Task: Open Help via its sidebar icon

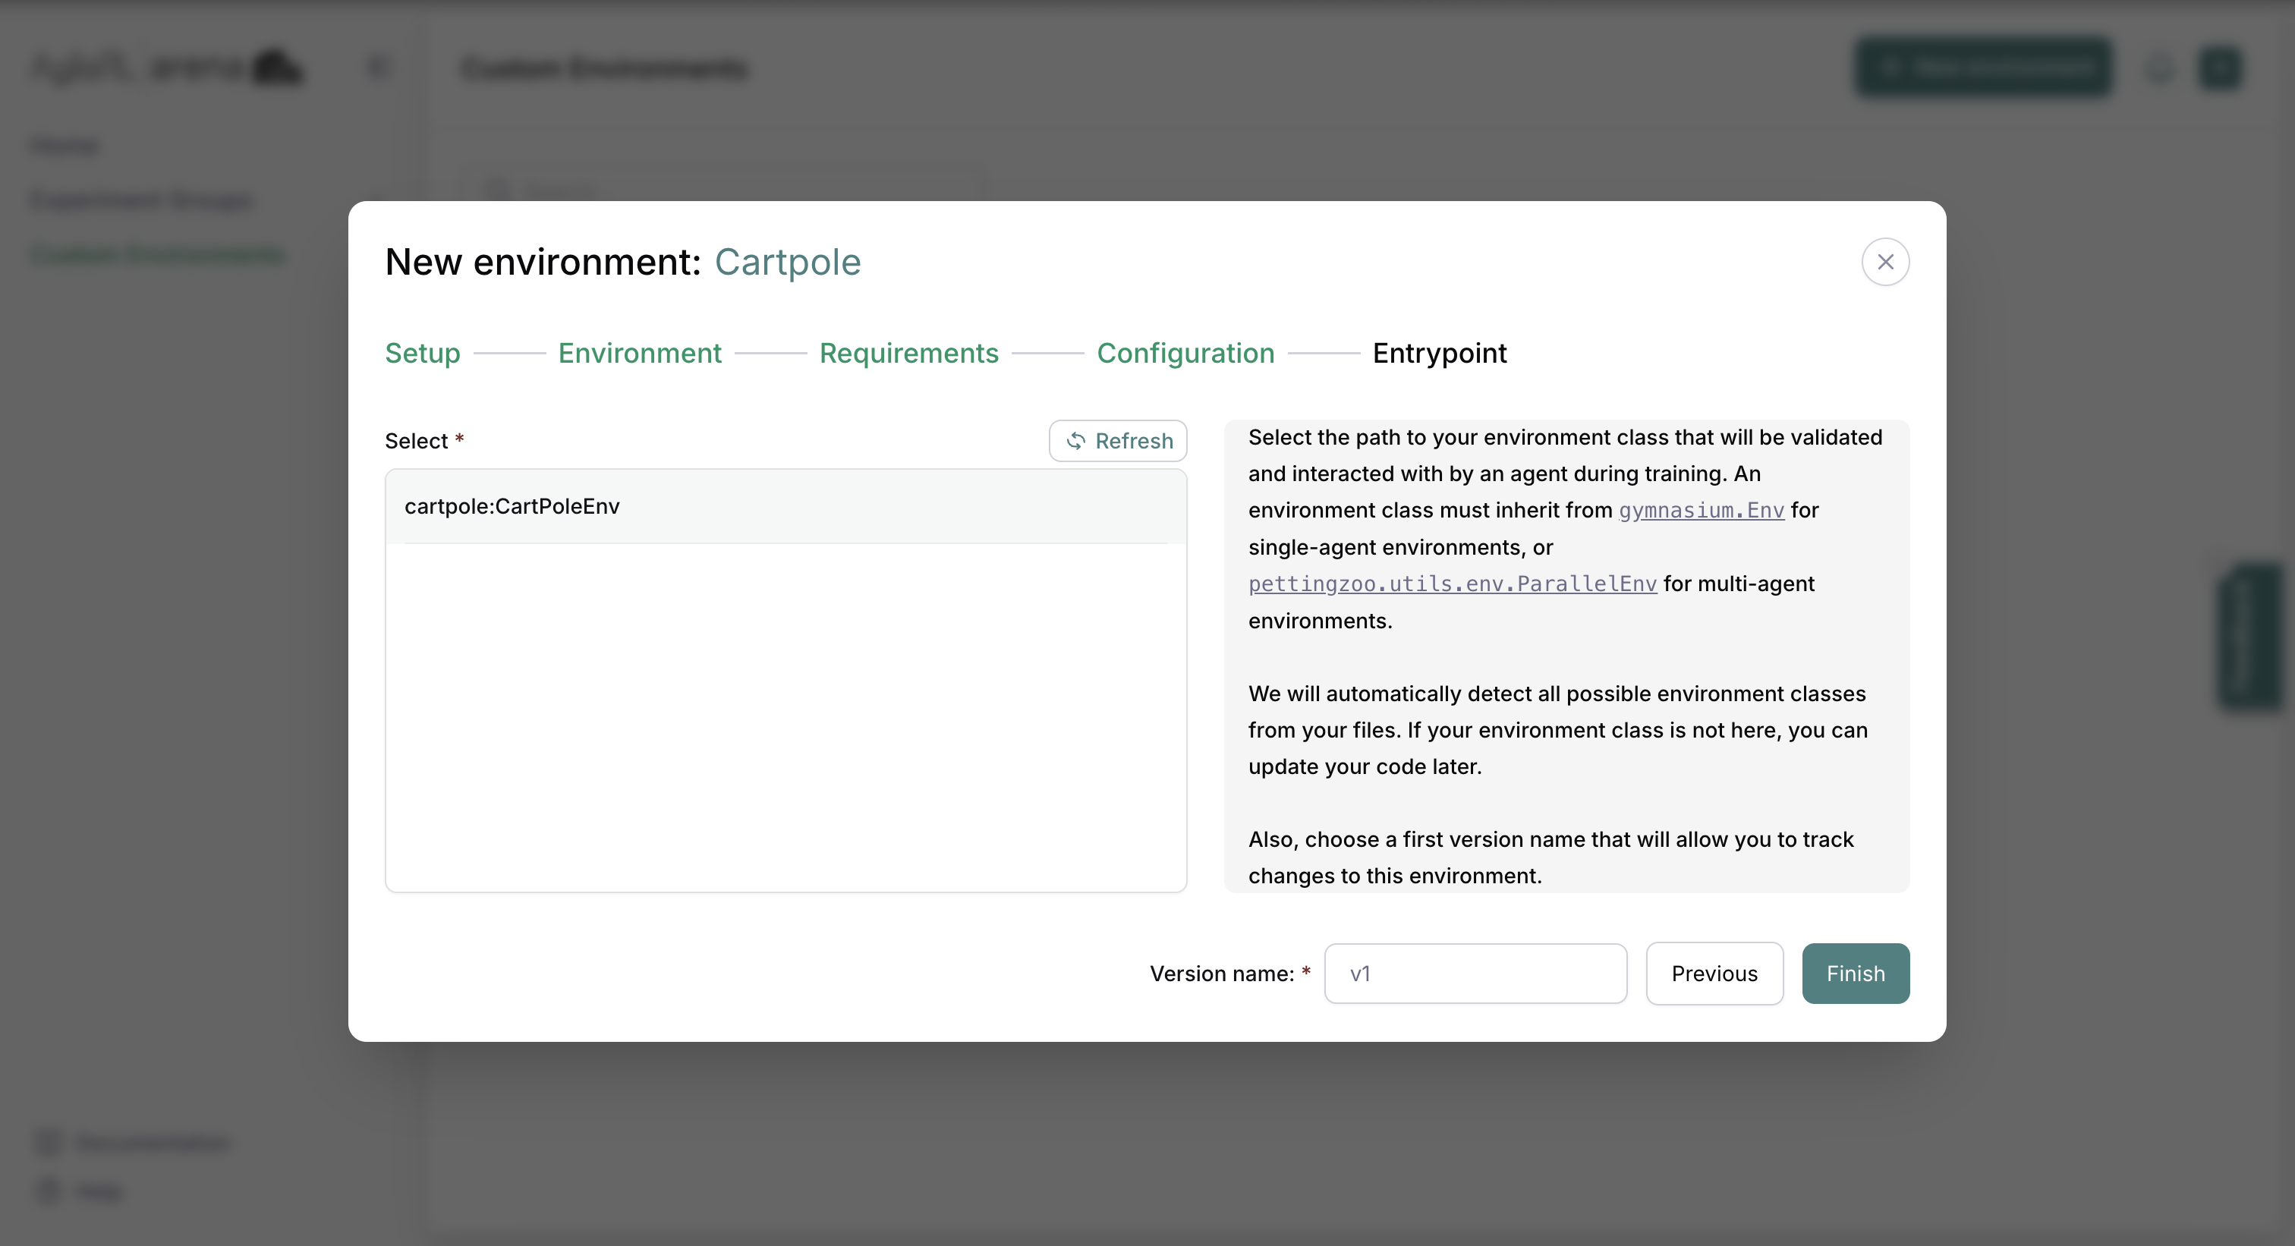Action: click(47, 1191)
